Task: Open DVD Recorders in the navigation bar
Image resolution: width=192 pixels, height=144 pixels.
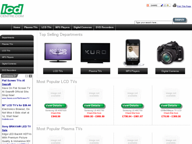Action: [x=105, y=27]
